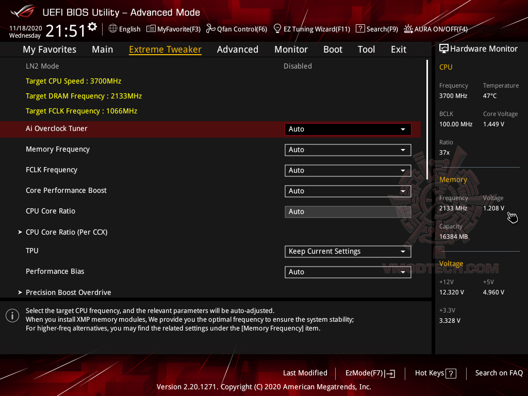Click Target CPU Speed : 3700MHz text

[73, 81]
